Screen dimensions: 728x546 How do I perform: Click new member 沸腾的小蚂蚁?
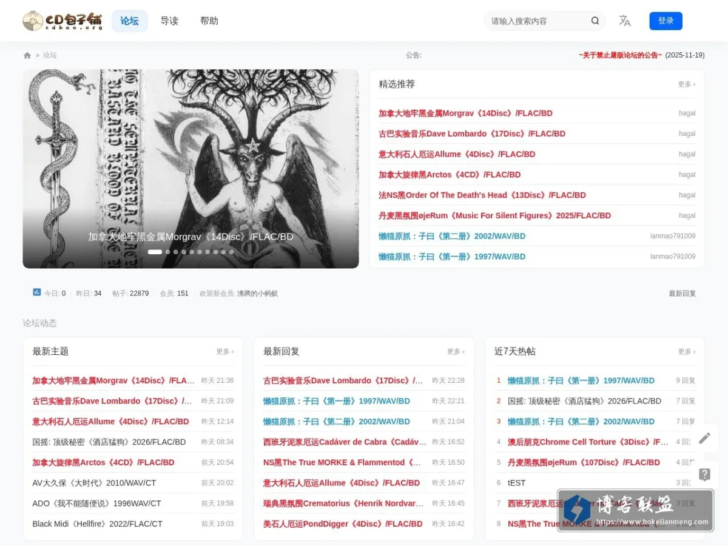pyautogui.click(x=257, y=293)
